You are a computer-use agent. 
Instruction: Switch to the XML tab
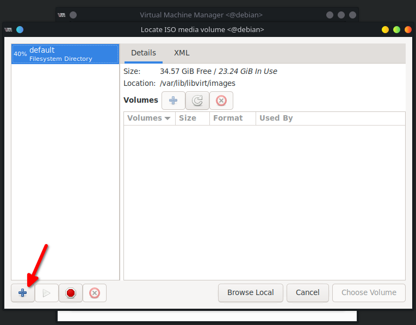(182, 53)
